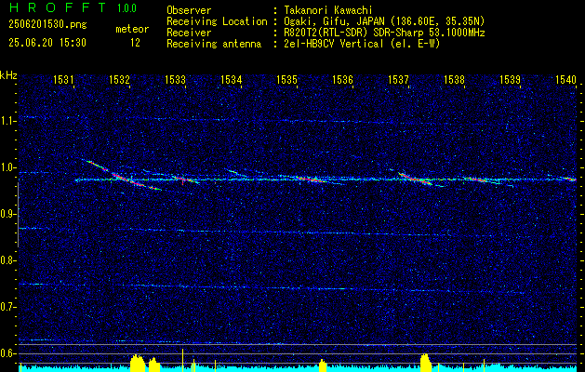Screen dimensions: 585x372
Task: Click the version number 1.0.0
Action: point(126,8)
